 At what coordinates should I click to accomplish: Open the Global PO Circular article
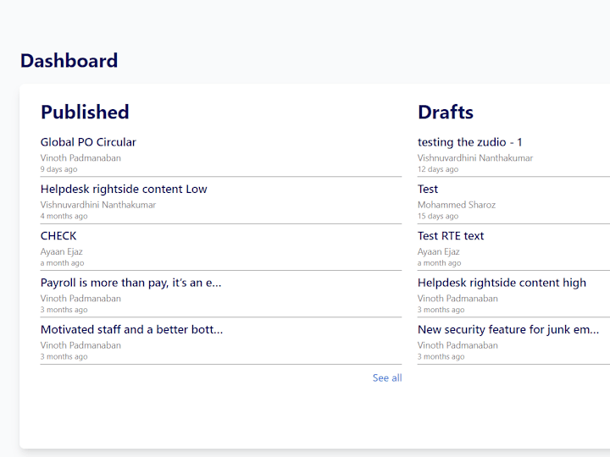click(88, 142)
